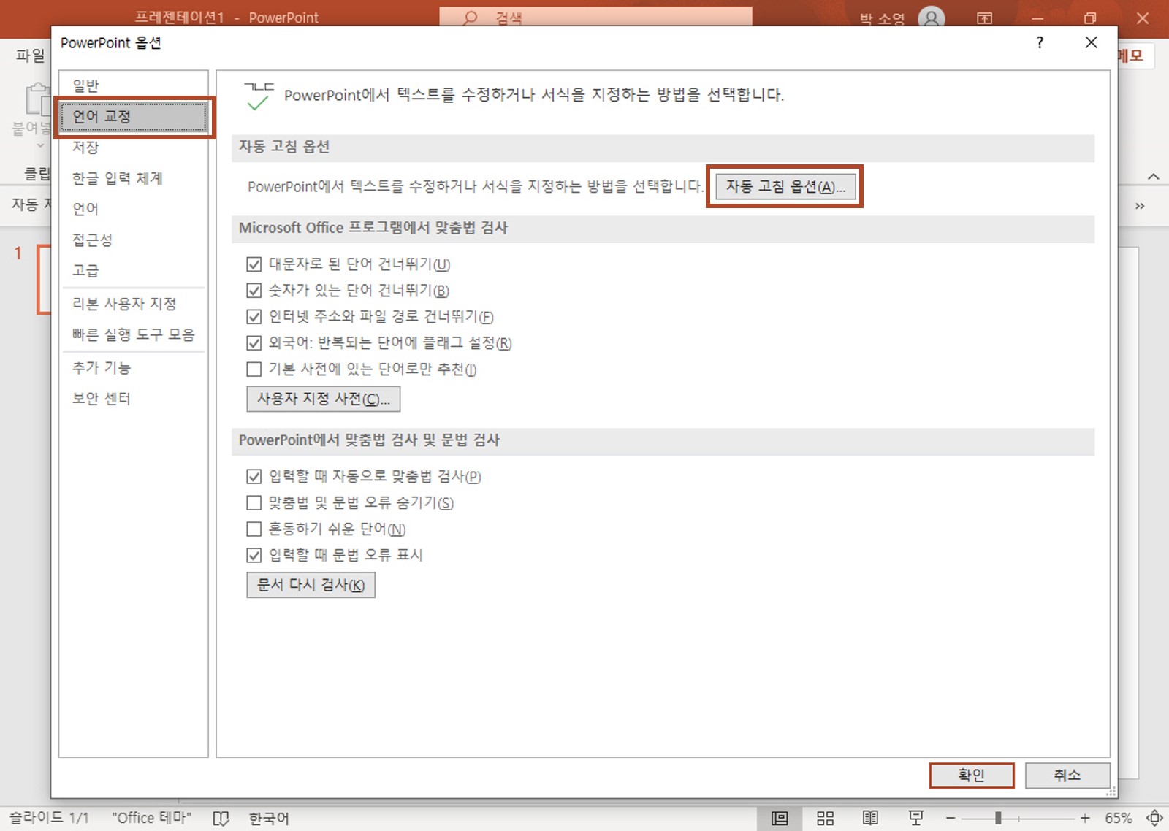Image resolution: width=1169 pixels, height=831 pixels.
Task: Switch to Normal view icon in status bar
Action: pos(780,819)
